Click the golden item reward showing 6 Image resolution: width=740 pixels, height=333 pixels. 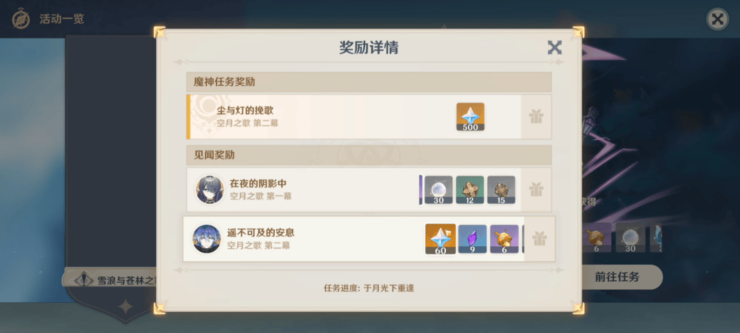(504, 239)
